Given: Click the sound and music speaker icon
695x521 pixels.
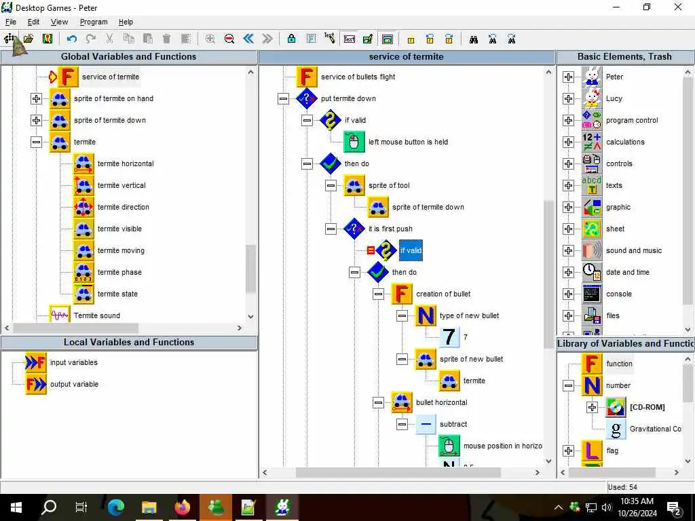Looking at the screenshot, I should pos(592,250).
